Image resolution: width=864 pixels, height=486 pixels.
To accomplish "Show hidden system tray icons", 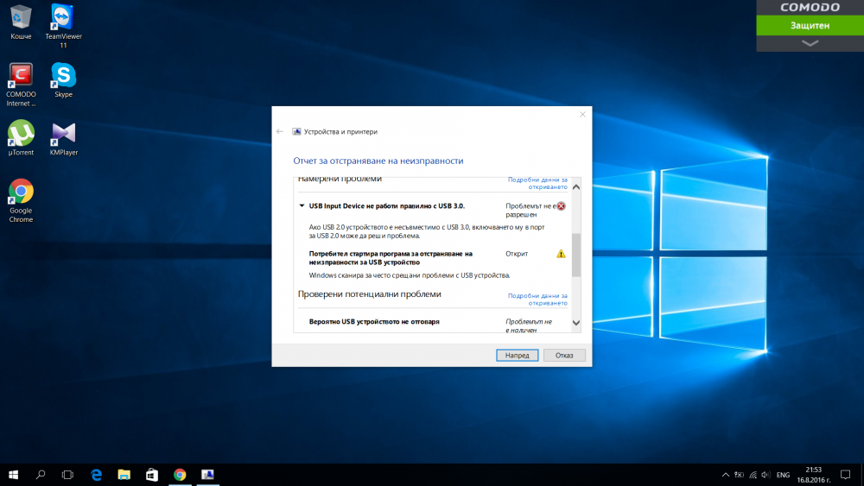I will [x=725, y=475].
